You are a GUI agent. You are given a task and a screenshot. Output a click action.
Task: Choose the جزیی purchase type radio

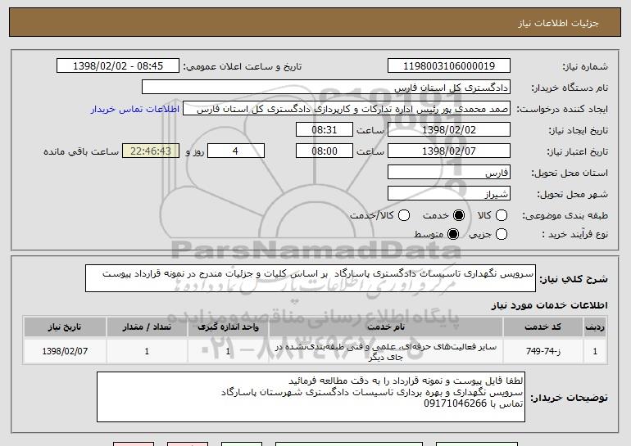click(x=502, y=234)
